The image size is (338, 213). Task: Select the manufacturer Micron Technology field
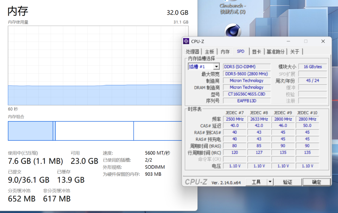247,81
